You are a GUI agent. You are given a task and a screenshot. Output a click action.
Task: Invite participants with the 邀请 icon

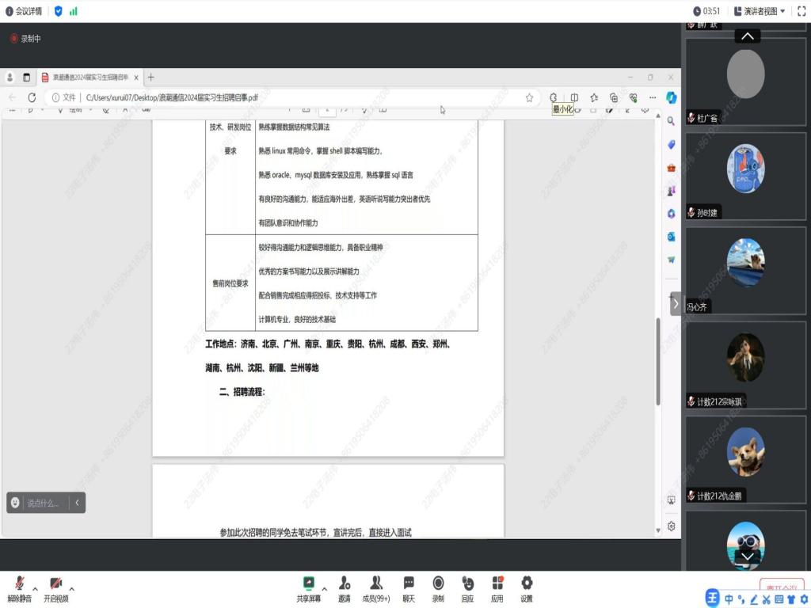click(345, 589)
